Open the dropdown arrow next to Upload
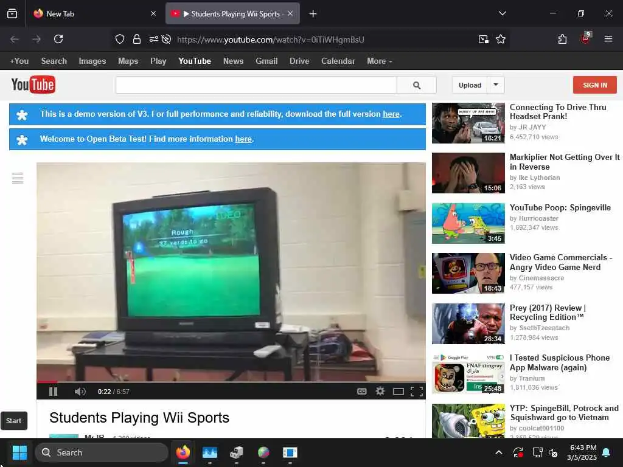Viewport: 623px width, 467px height. (496, 85)
